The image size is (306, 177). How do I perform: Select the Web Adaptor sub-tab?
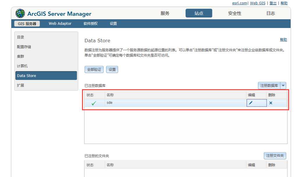point(60,23)
